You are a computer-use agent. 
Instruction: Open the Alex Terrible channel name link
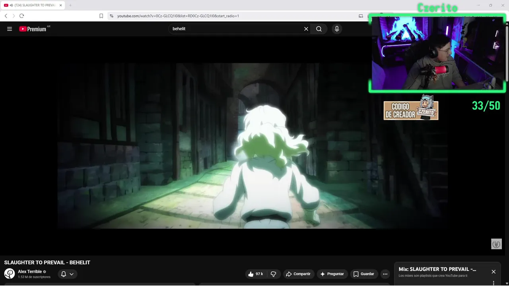30,272
